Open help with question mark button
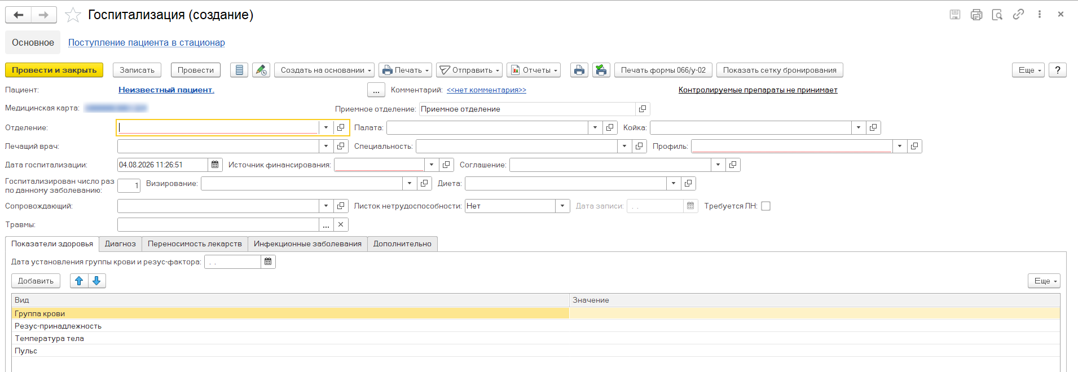The height and width of the screenshot is (372, 1078). point(1058,70)
